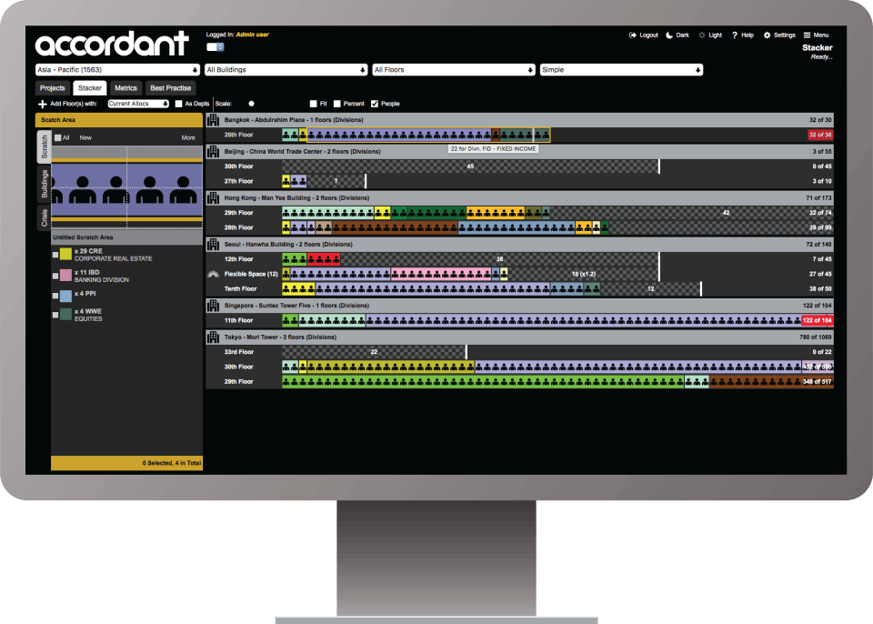Open the Asia - Pacific (1563) region dropdown
The width and height of the screenshot is (873, 624).
[117, 70]
